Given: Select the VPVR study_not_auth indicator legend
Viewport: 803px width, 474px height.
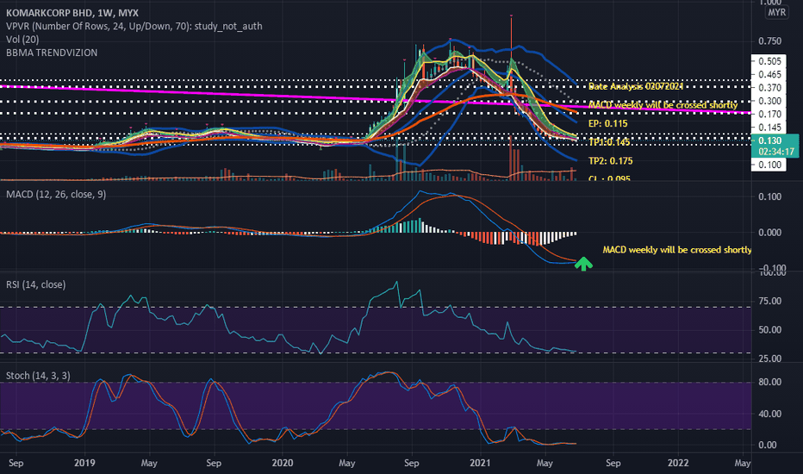Looking at the screenshot, I should click(x=134, y=26).
